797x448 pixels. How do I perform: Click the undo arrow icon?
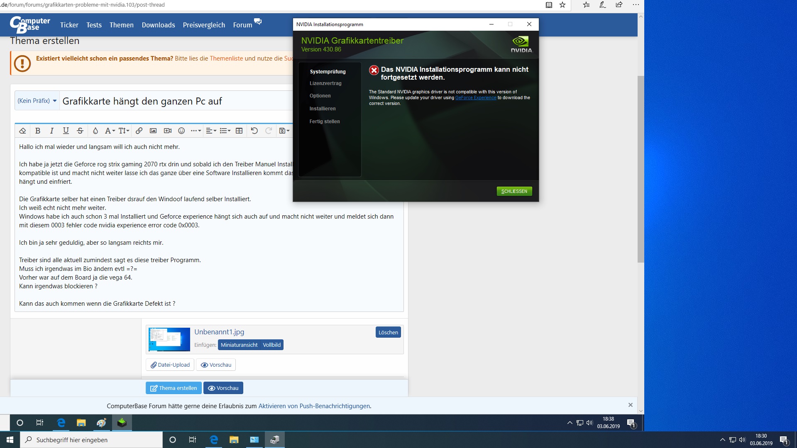tap(254, 131)
